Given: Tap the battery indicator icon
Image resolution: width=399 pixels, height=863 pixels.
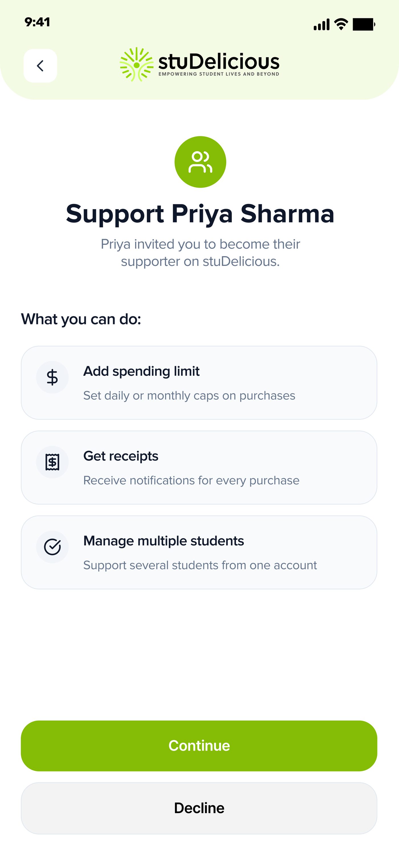Looking at the screenshot, I should [364, 25].
